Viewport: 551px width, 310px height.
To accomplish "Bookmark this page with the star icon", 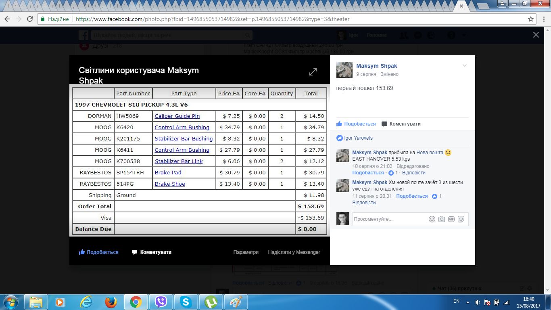I will 531,19.
